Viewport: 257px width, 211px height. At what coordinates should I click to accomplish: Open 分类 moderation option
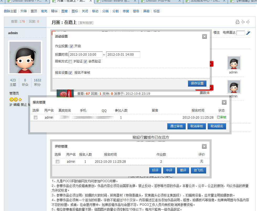coord(105,11)
